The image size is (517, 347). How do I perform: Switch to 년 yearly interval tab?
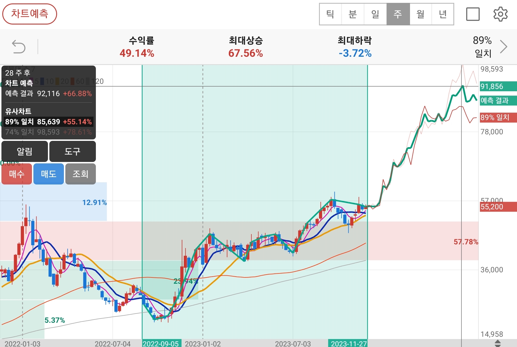(443, 14)
